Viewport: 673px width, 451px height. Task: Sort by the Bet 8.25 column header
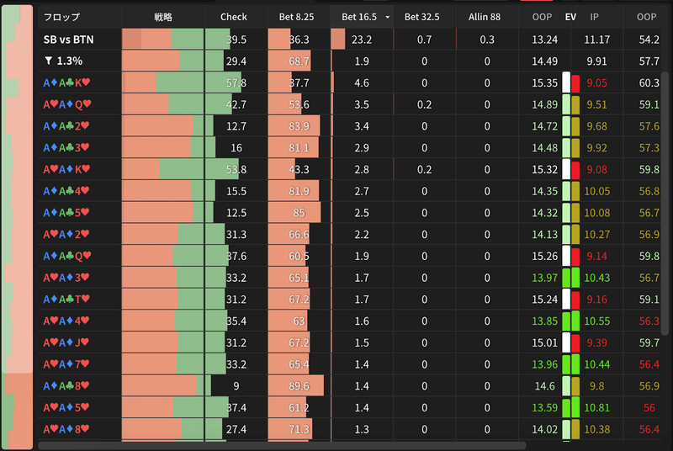click(296, 17)
